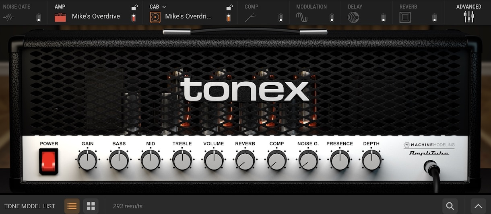Enable the COMP section switch
Screen dimensions: 491x214
(x=281, y=18)
